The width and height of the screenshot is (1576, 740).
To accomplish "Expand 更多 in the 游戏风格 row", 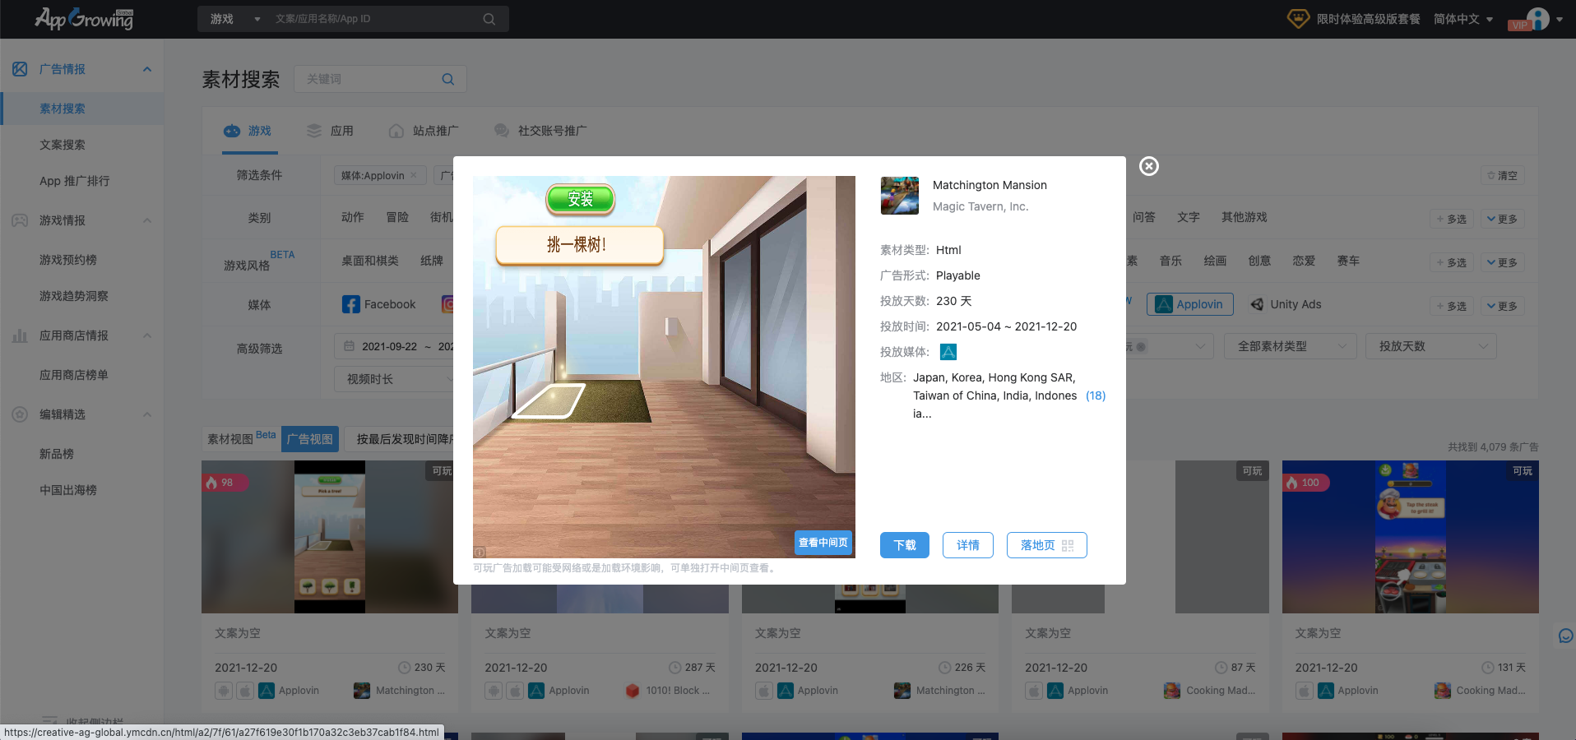I will click(x=1502, y=262).
